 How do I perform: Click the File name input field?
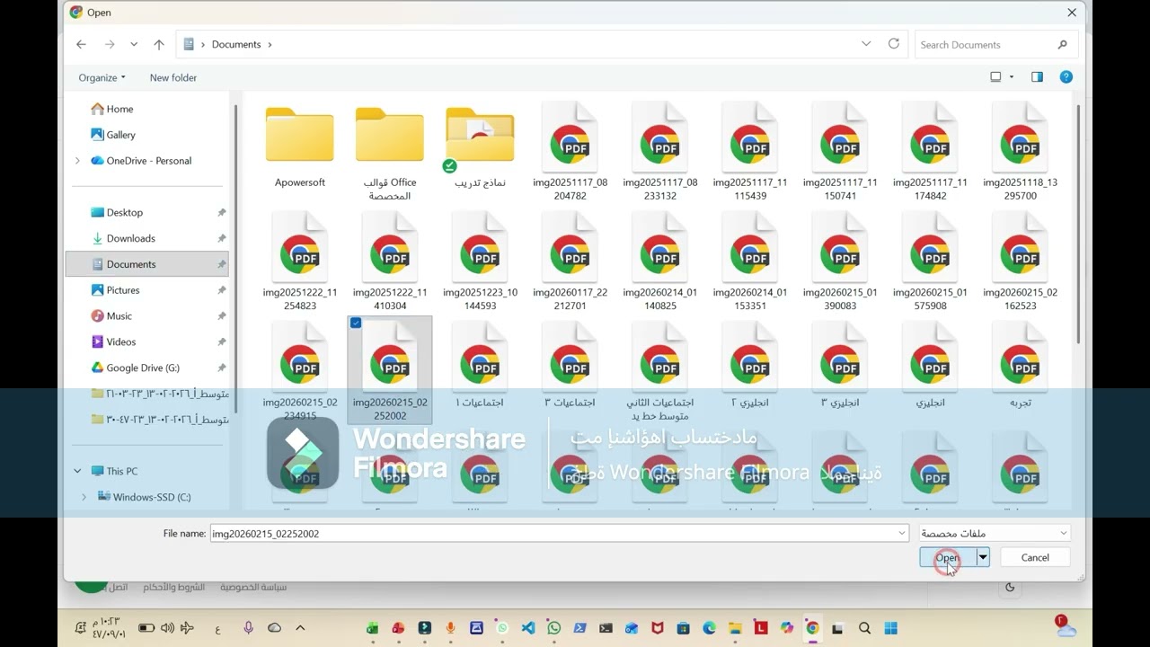coord(559,534)
